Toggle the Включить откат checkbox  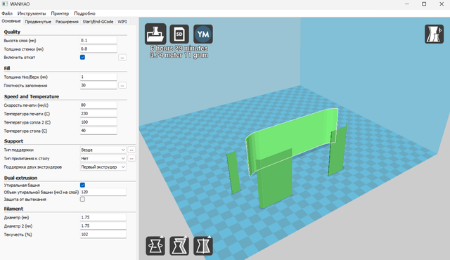click(x=82, y=58)
